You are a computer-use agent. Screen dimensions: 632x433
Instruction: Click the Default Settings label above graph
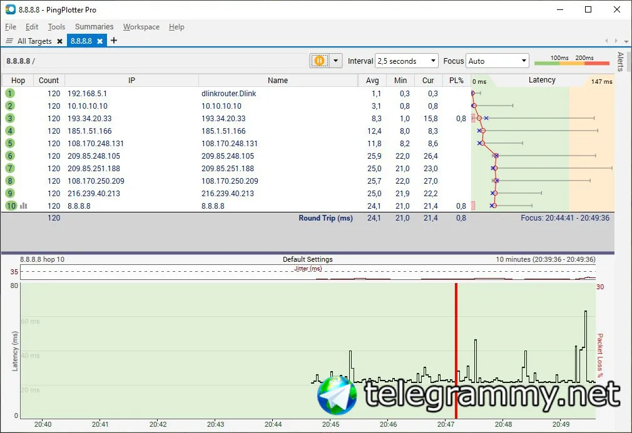307,259
